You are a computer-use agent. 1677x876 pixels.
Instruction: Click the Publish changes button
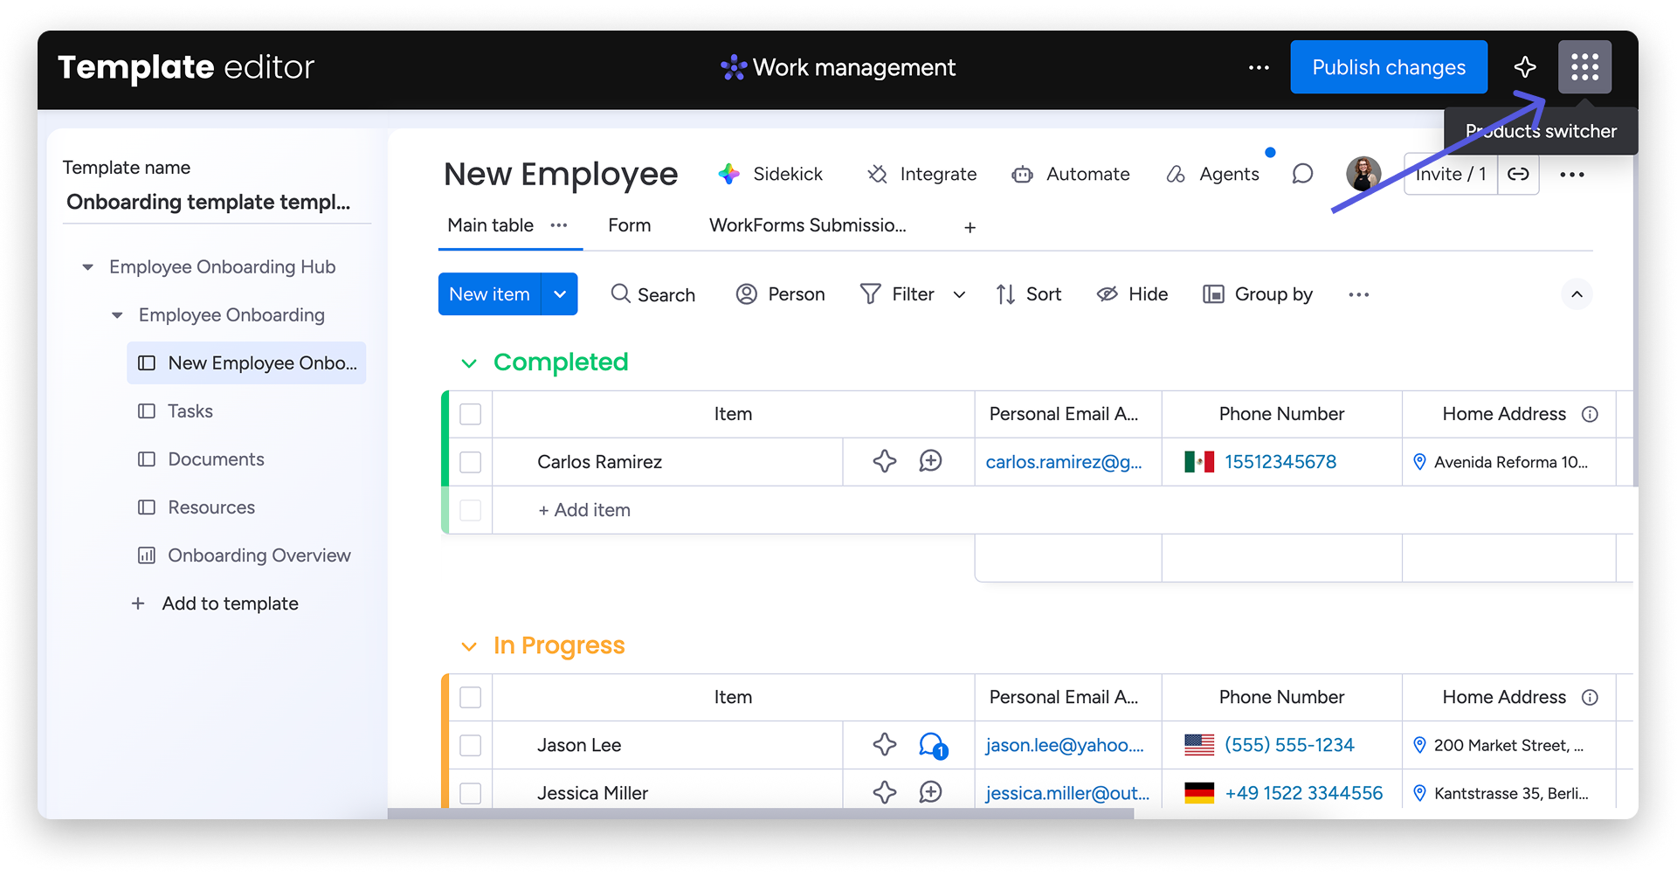pyautogui.click(x=1388, y=67)
